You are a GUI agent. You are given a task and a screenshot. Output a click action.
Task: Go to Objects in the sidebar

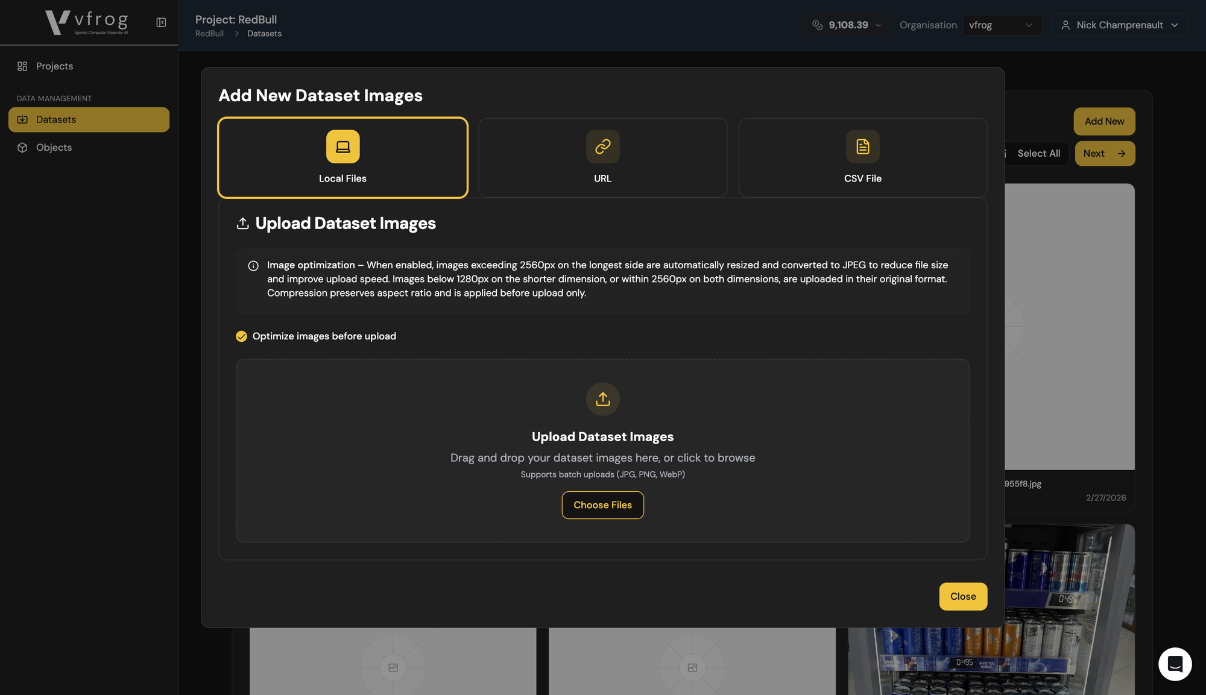tap(54, 148)
